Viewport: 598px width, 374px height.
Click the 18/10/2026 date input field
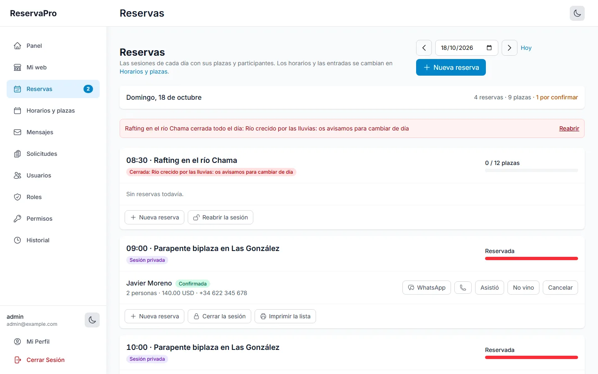click(466, 48)
